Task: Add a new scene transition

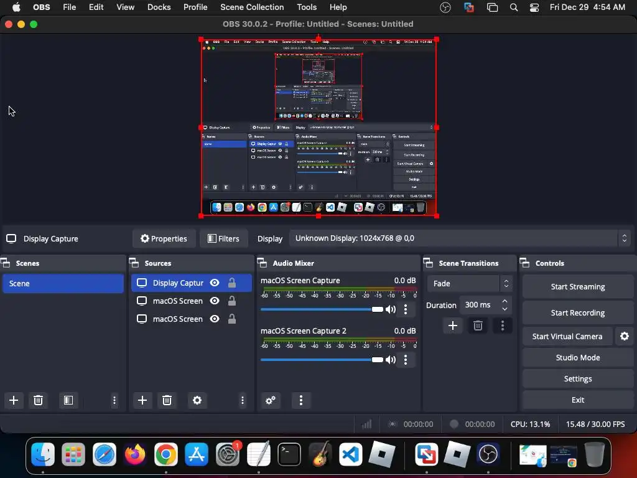Action: 453,326
